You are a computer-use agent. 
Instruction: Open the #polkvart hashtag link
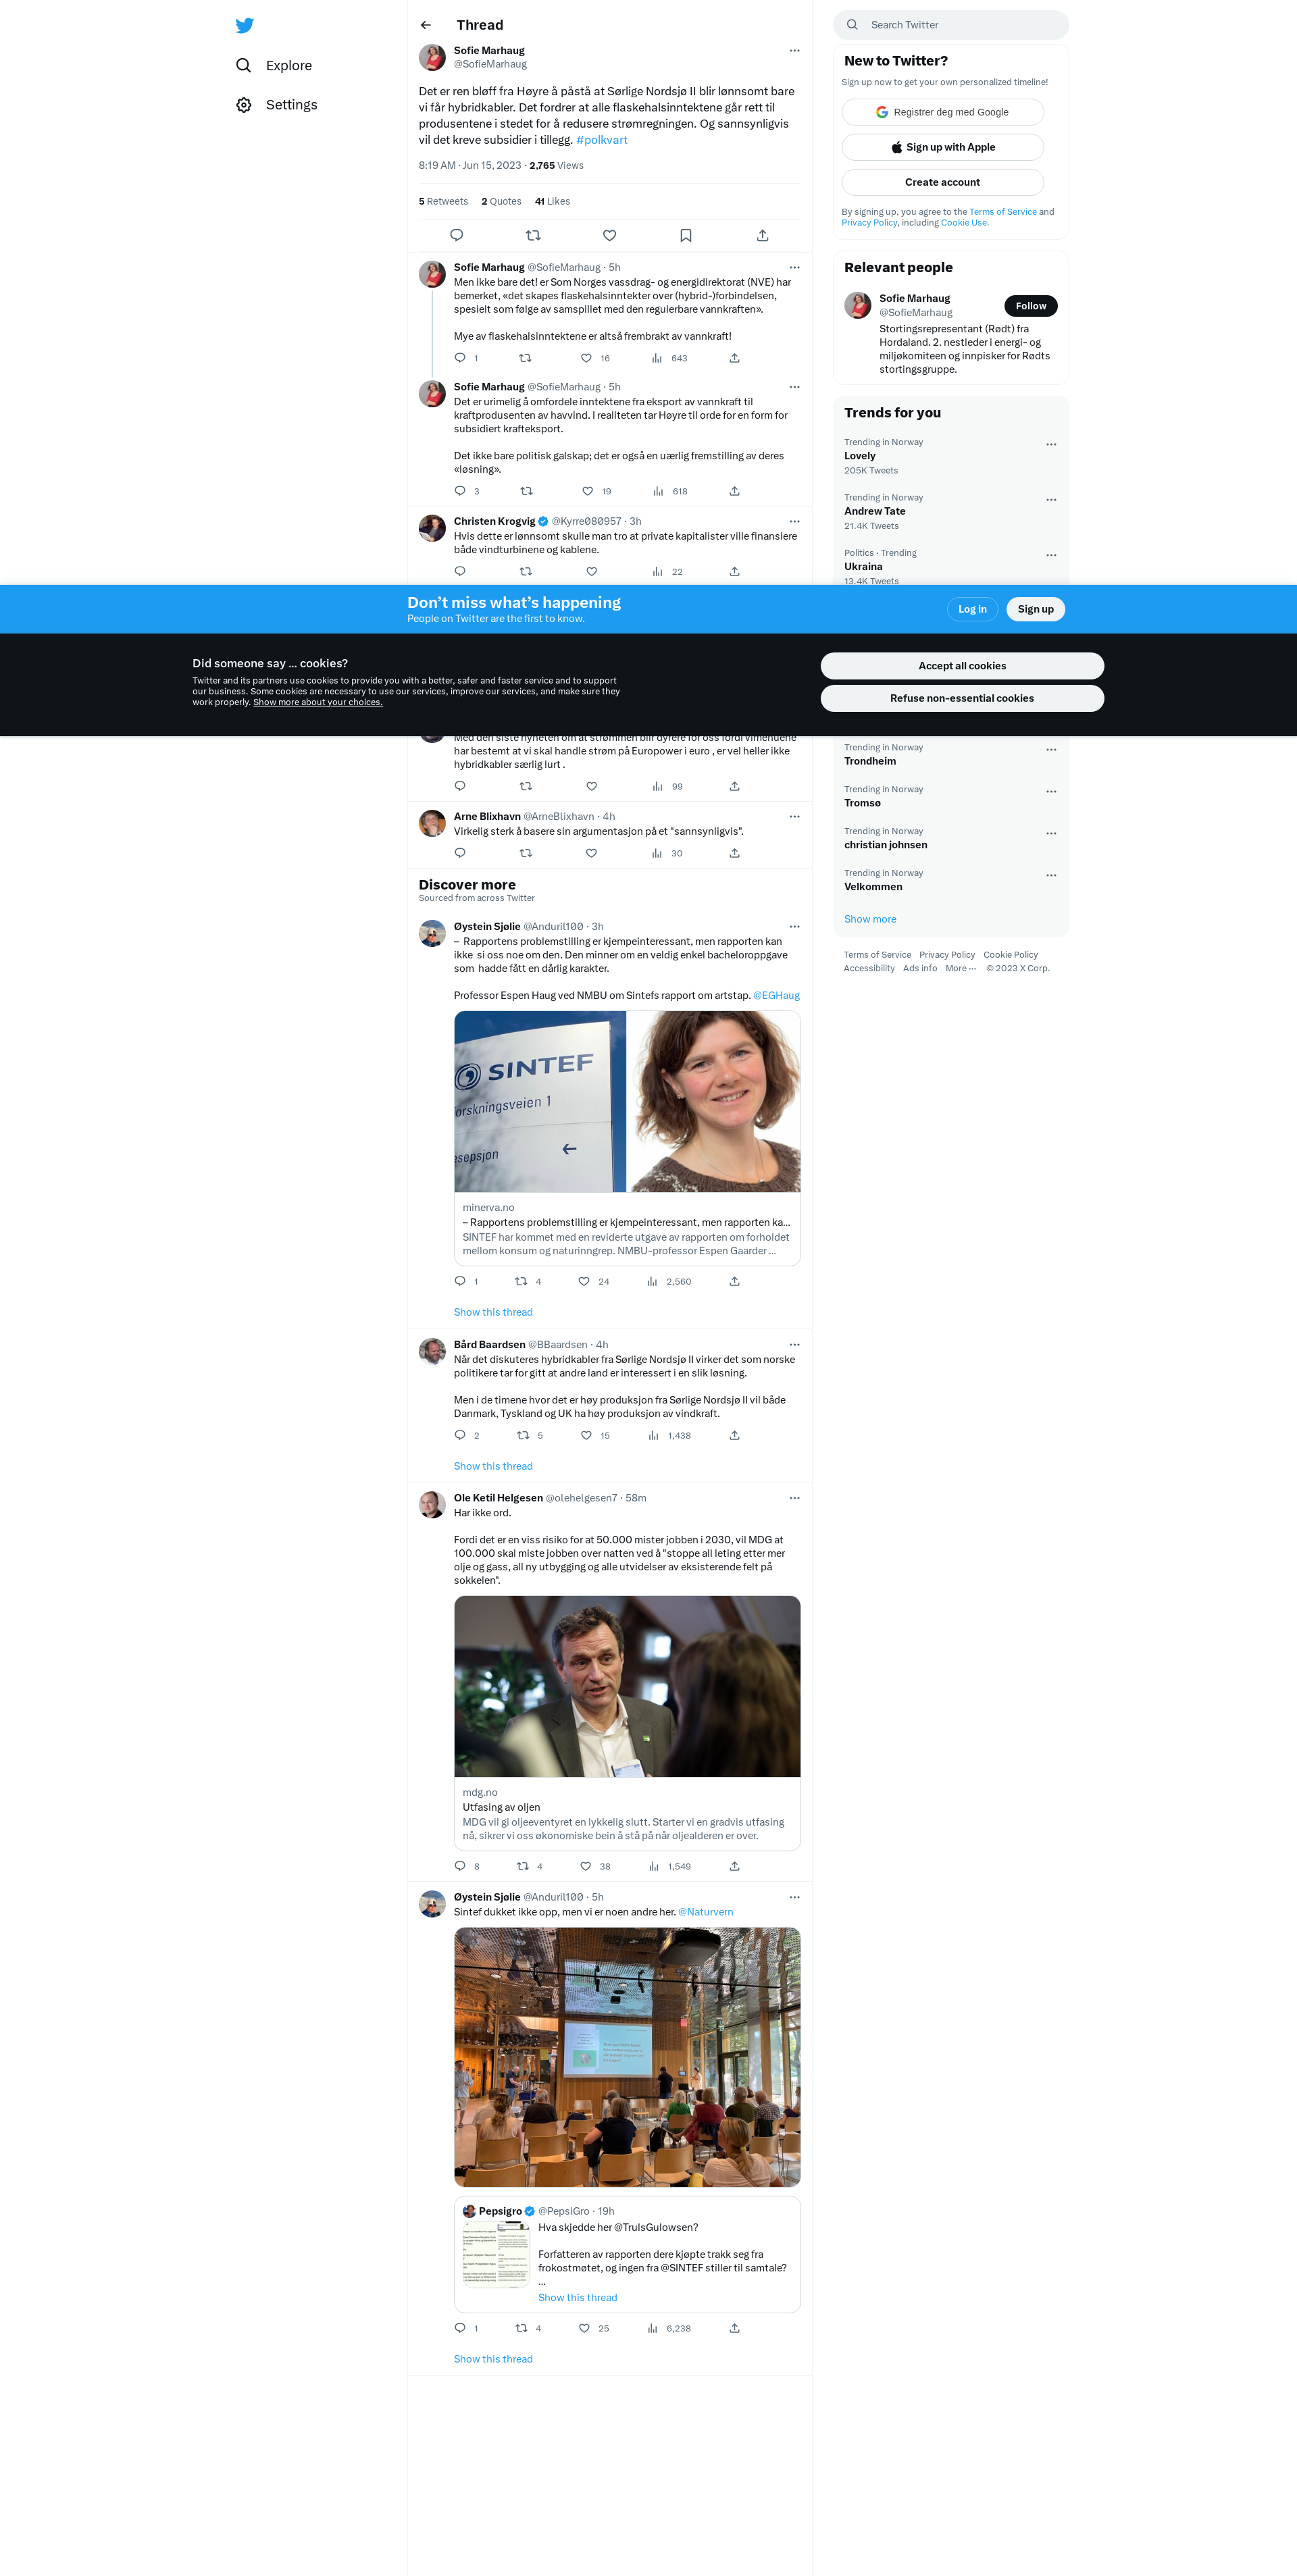point(602,140)
